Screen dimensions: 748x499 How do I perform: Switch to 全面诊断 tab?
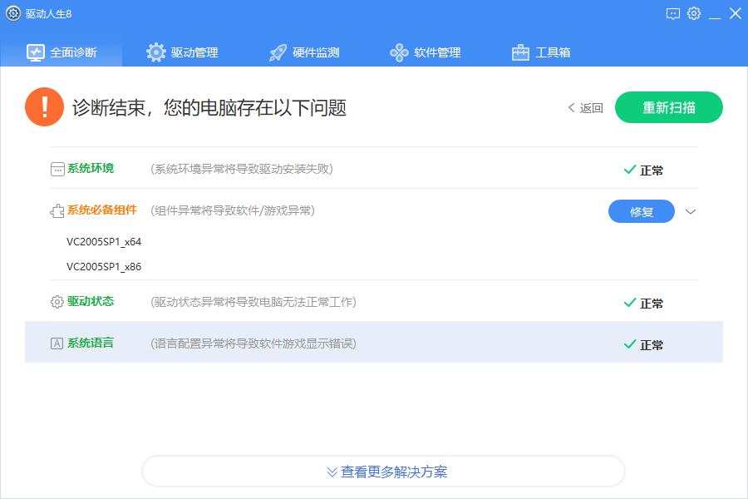click(62, 52)
